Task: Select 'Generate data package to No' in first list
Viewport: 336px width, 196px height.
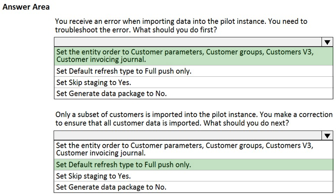Action: click(194, 94)
